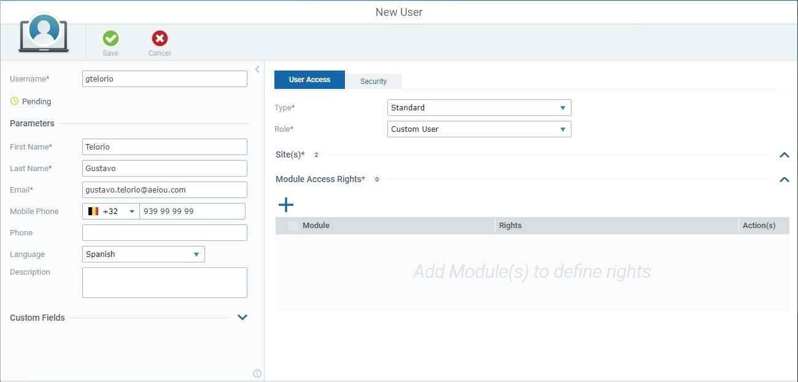Click inside the Description text box
Screen dimensions: 798x382
165,282
